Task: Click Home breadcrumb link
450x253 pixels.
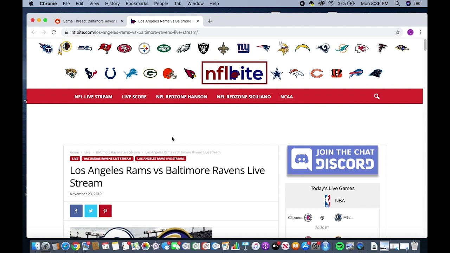Action: tap(74, 152)
